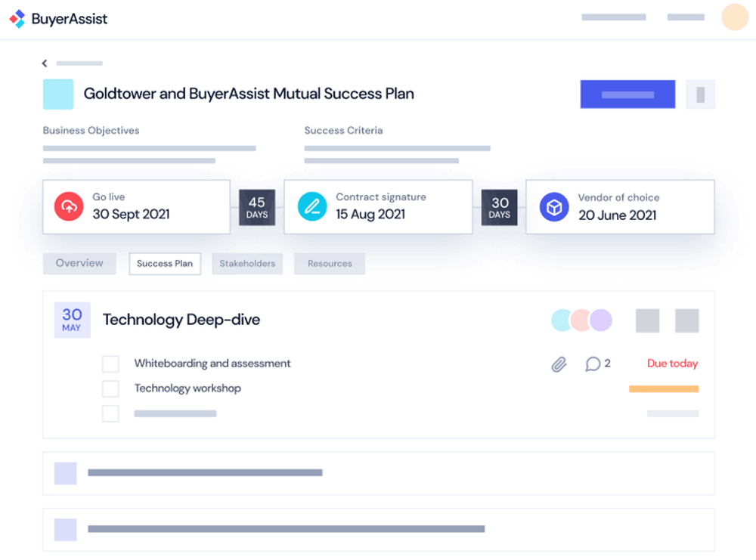Click the comment count 2
756x560 pixels.
tap(607, 364)
